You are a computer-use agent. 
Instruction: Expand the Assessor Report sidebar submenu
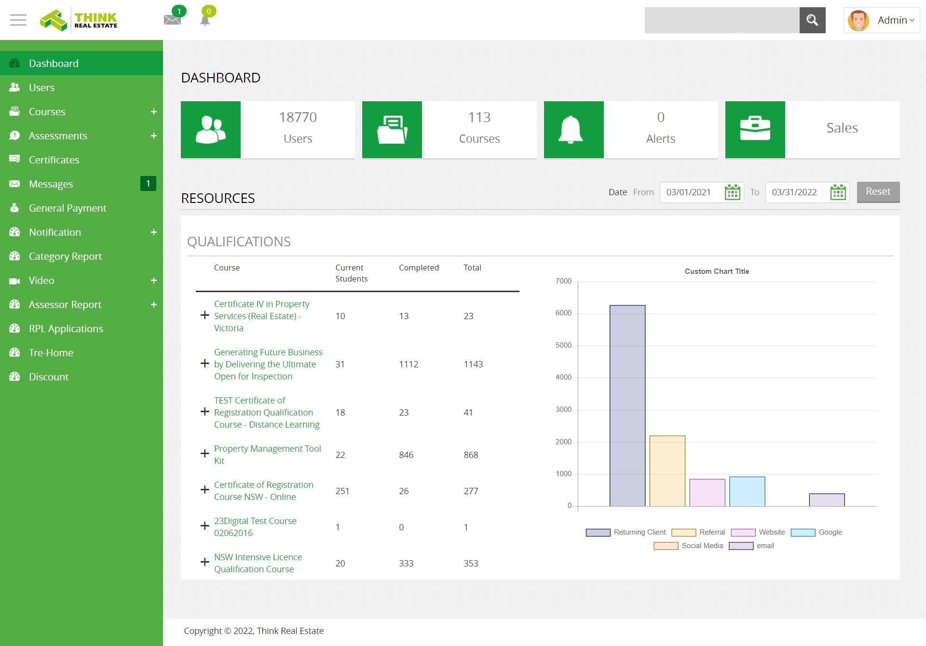click(x=153, y=305)
